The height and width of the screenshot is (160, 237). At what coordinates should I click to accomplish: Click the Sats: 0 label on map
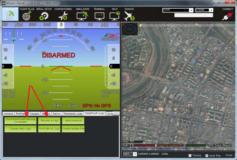coord(127,145)
